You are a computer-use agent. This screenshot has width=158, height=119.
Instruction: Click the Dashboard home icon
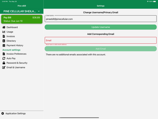coord(4,27)
